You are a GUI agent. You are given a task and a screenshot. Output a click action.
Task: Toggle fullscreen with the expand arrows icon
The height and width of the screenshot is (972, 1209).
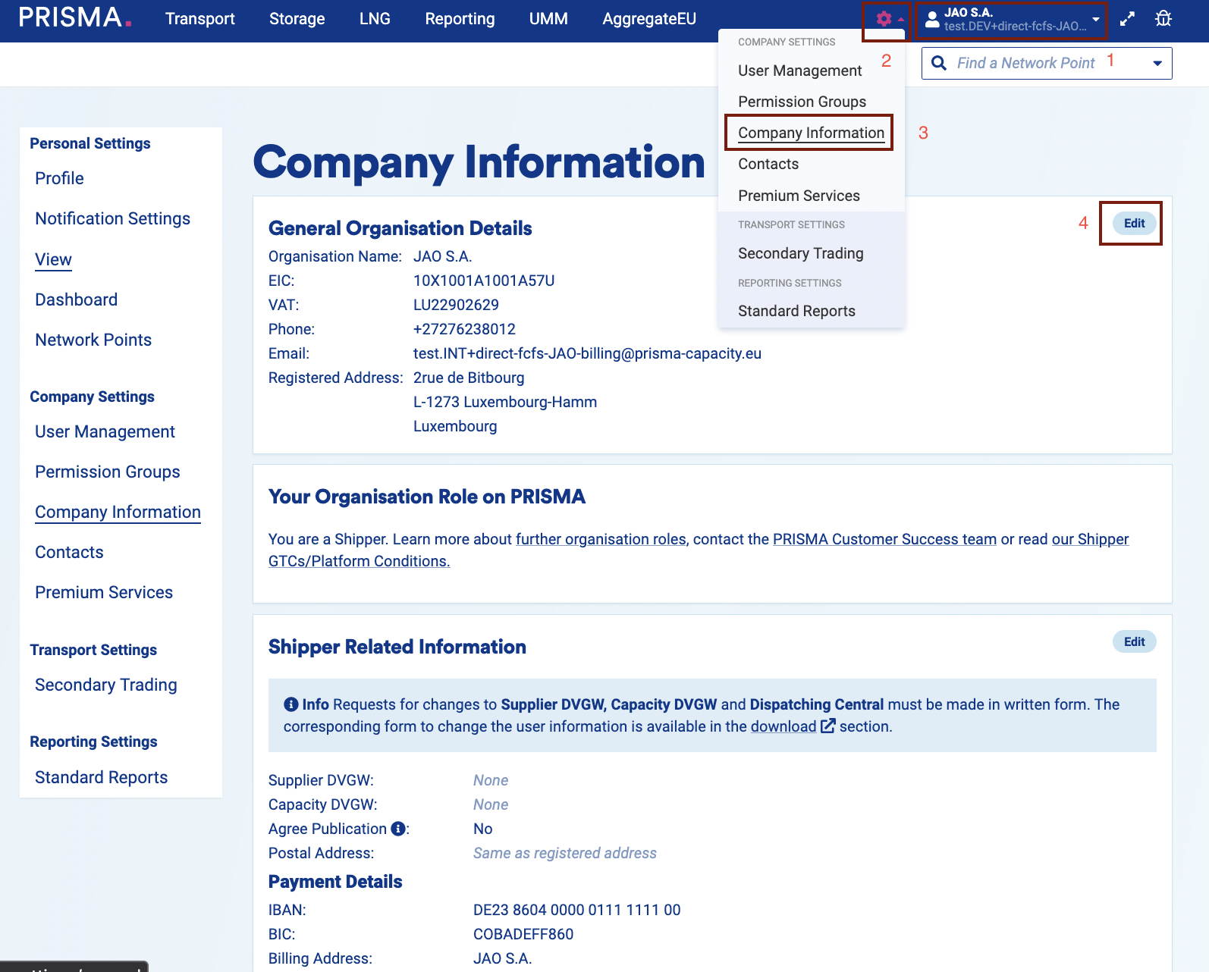pyautogui.click(x=1128, y=19)
